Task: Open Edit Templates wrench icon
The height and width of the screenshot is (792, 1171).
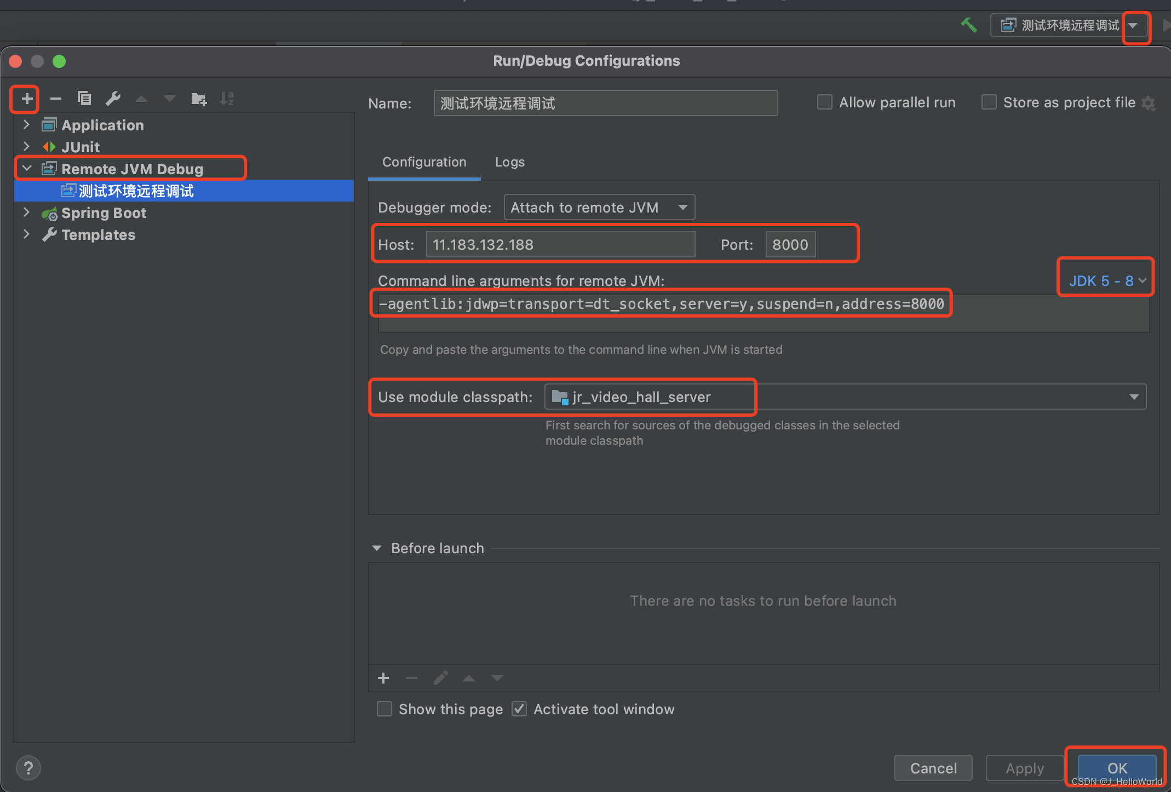Action: tap(113, 99)
